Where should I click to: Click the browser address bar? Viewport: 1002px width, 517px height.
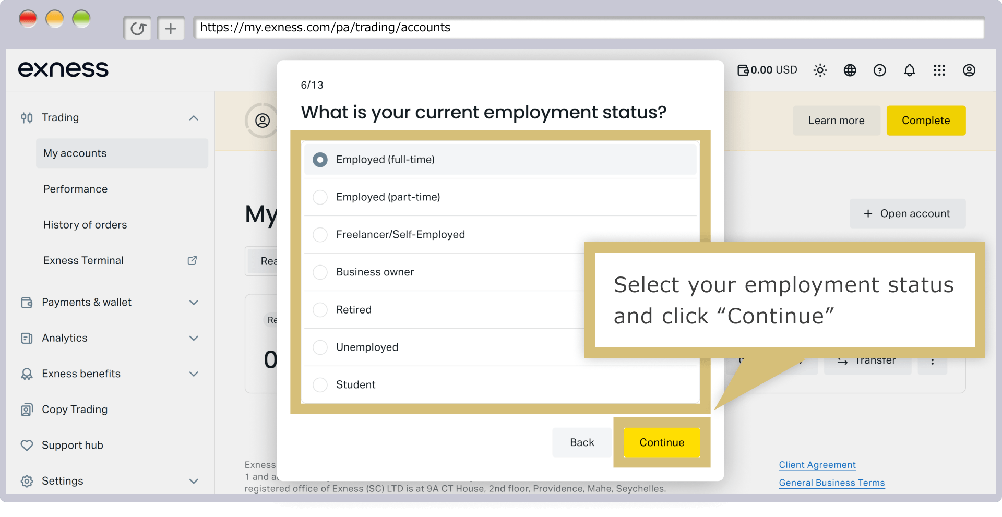coord(589,28)
